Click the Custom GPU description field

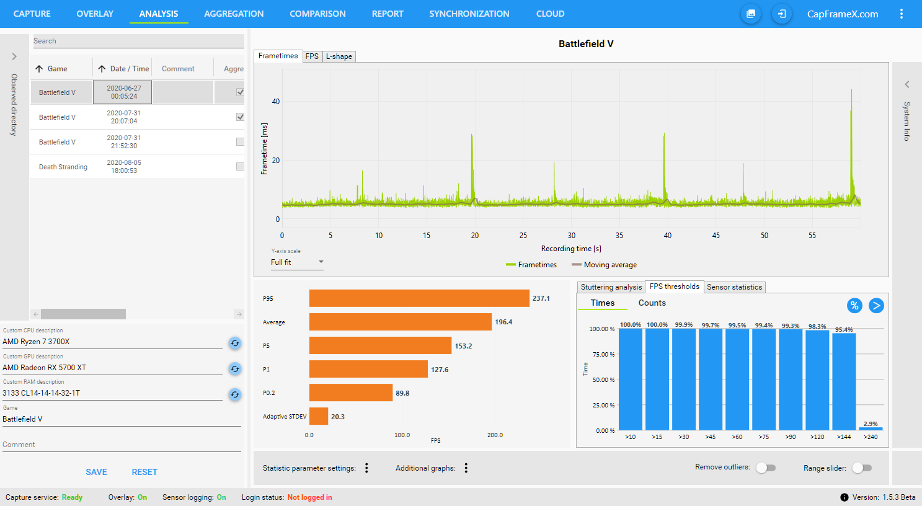[112, 368]
